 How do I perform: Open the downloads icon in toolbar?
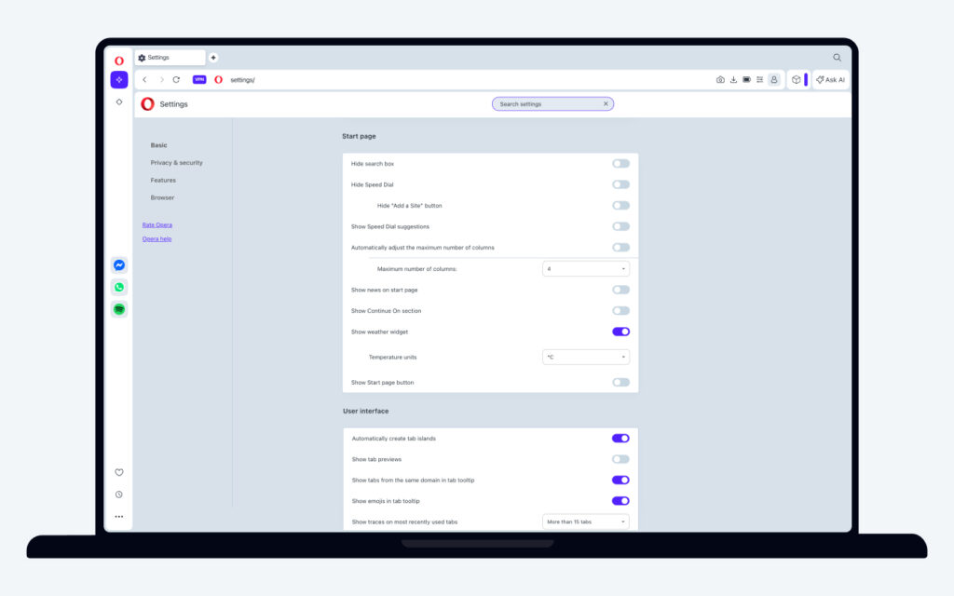[x=733, y=80]
